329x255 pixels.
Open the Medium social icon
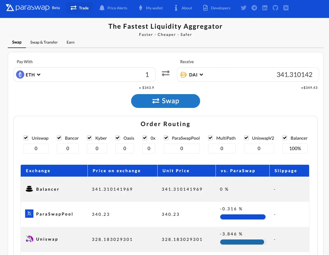click(x=286, y=8)
